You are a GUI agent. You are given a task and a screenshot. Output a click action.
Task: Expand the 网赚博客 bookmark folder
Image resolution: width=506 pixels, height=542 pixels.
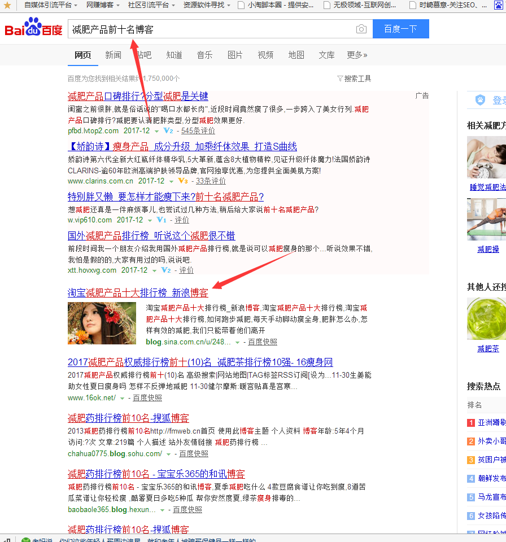pyautogui.click(x=103, y=5)
